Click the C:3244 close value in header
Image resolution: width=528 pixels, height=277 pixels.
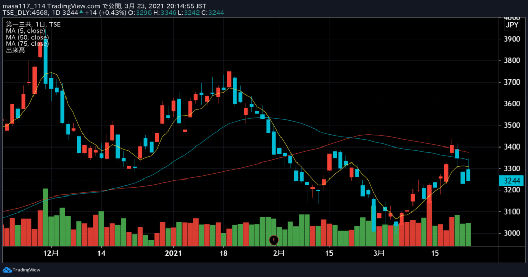212,13
